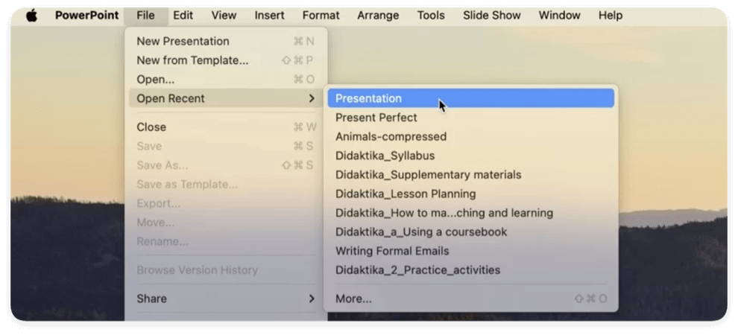Open Didaktika_a_Using a coursebook file

pos(470,232)
